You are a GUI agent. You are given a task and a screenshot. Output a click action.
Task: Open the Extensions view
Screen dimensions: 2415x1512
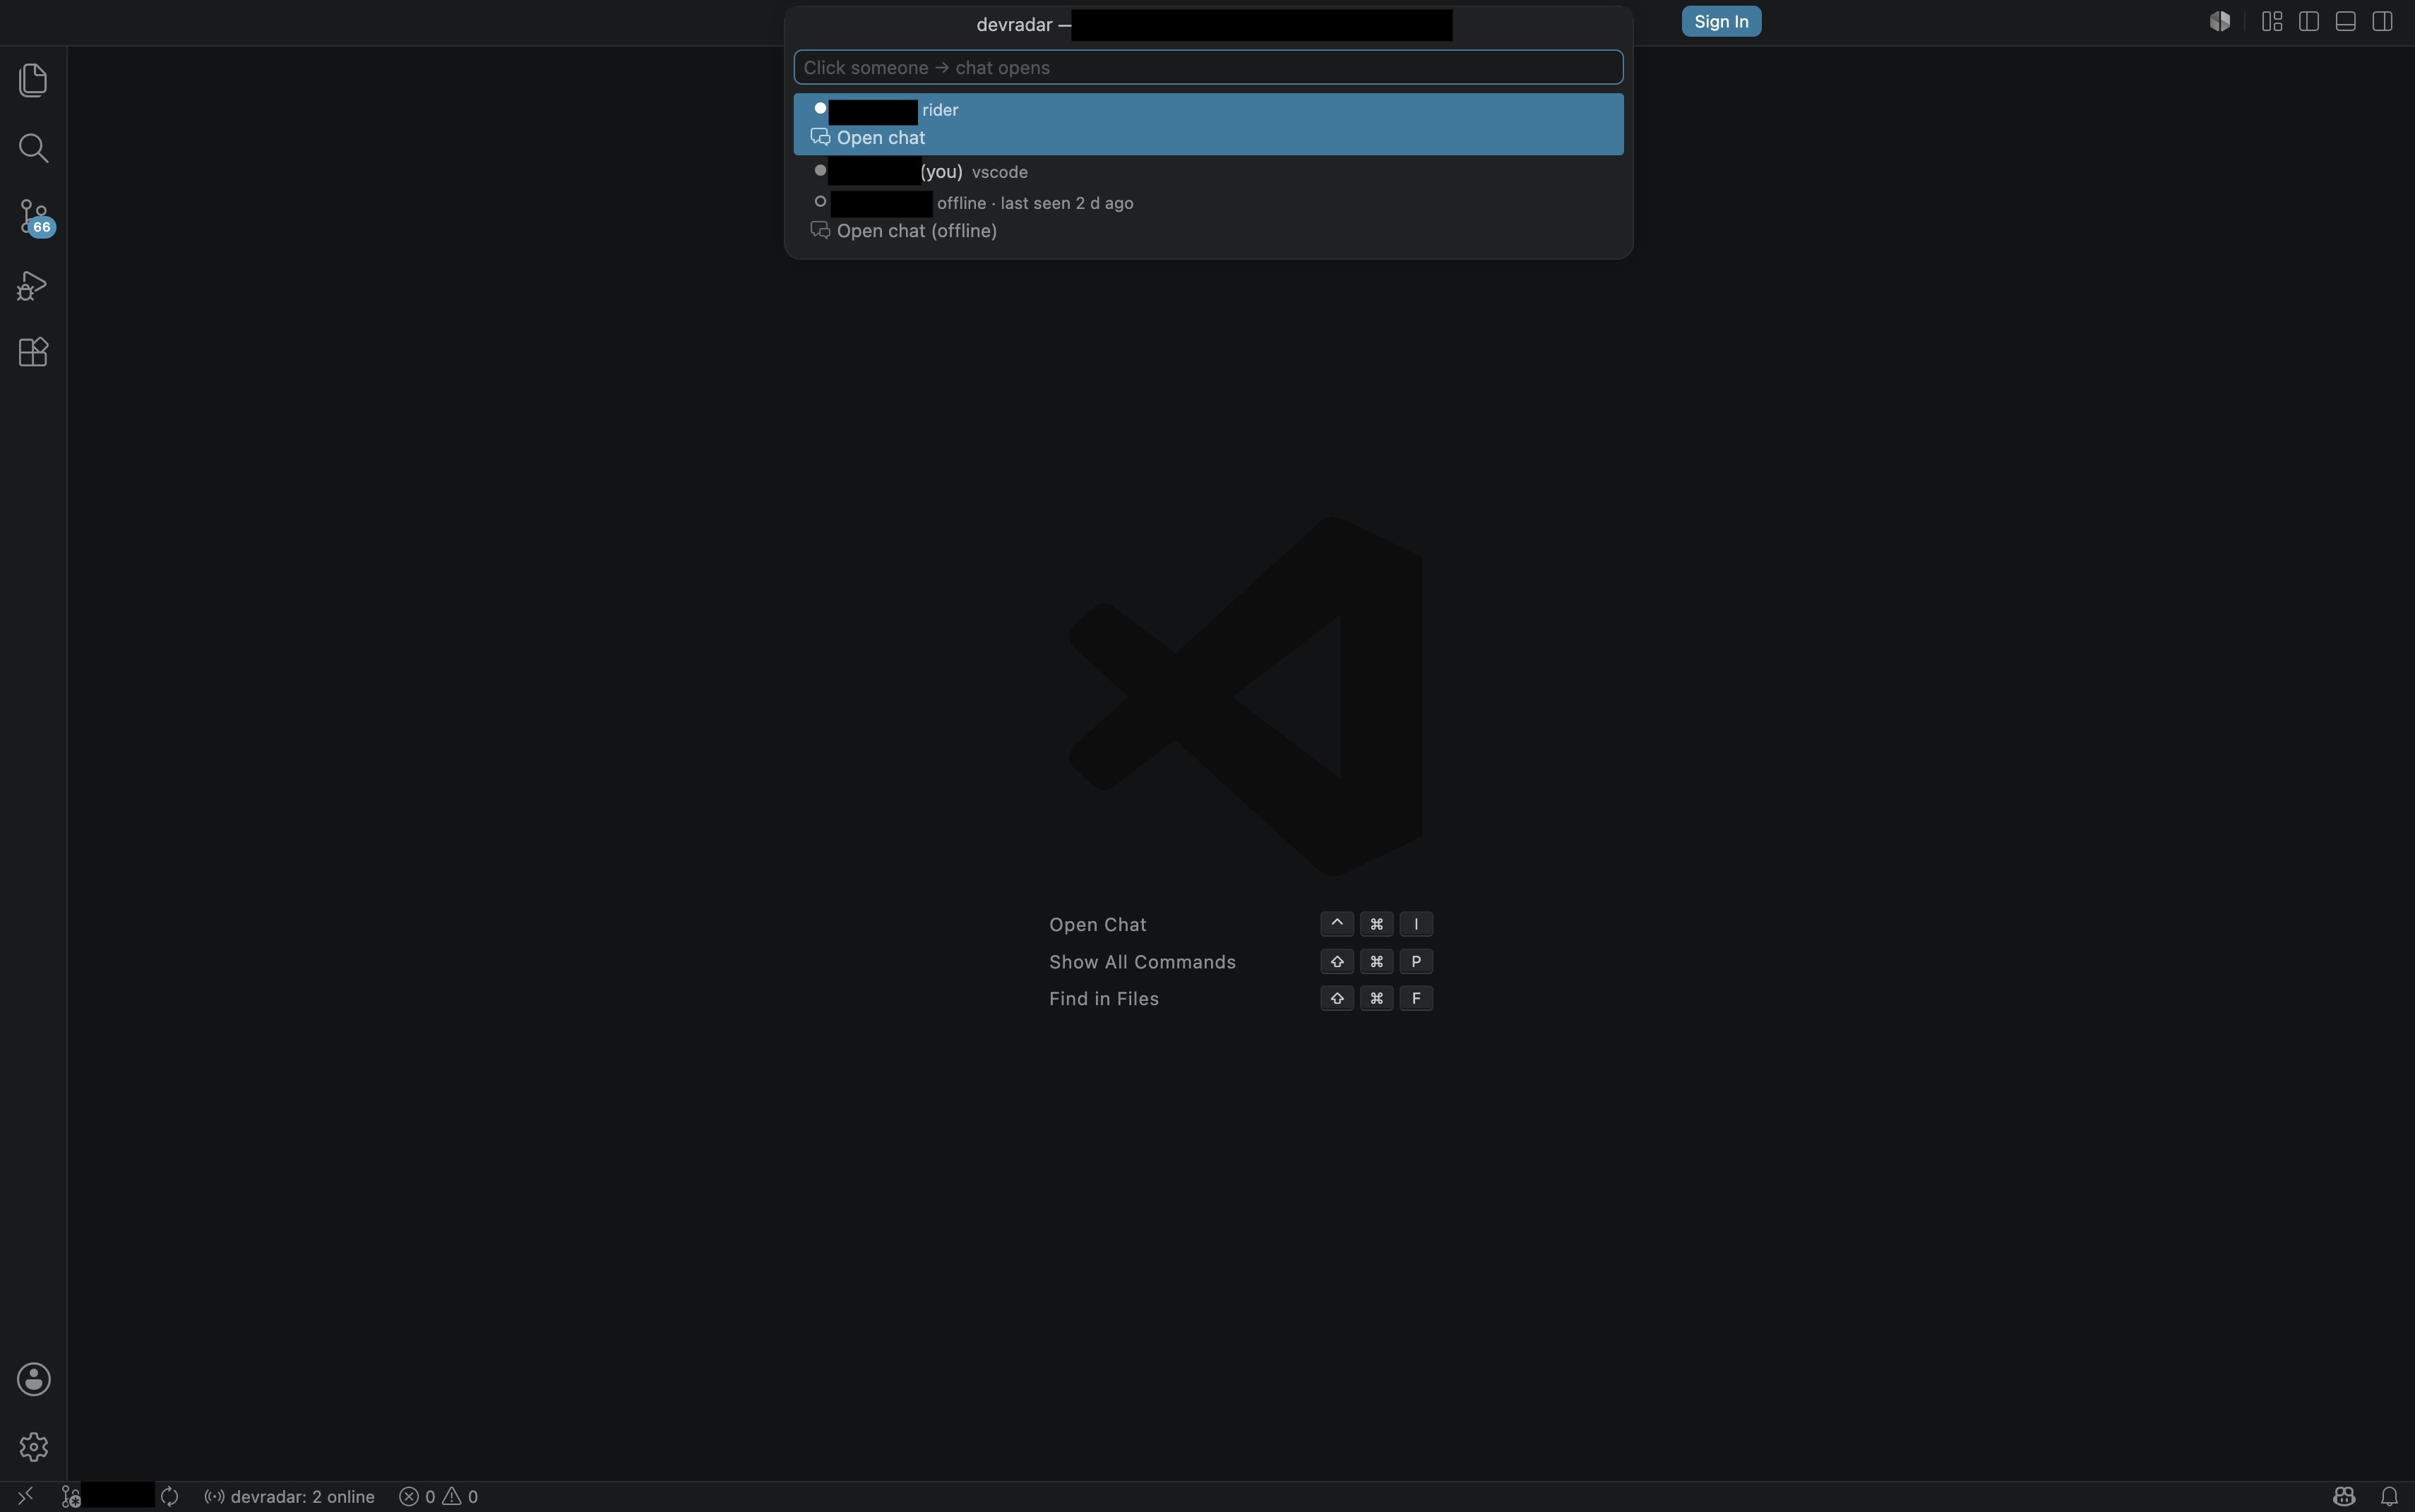click(x=33, y=352)
